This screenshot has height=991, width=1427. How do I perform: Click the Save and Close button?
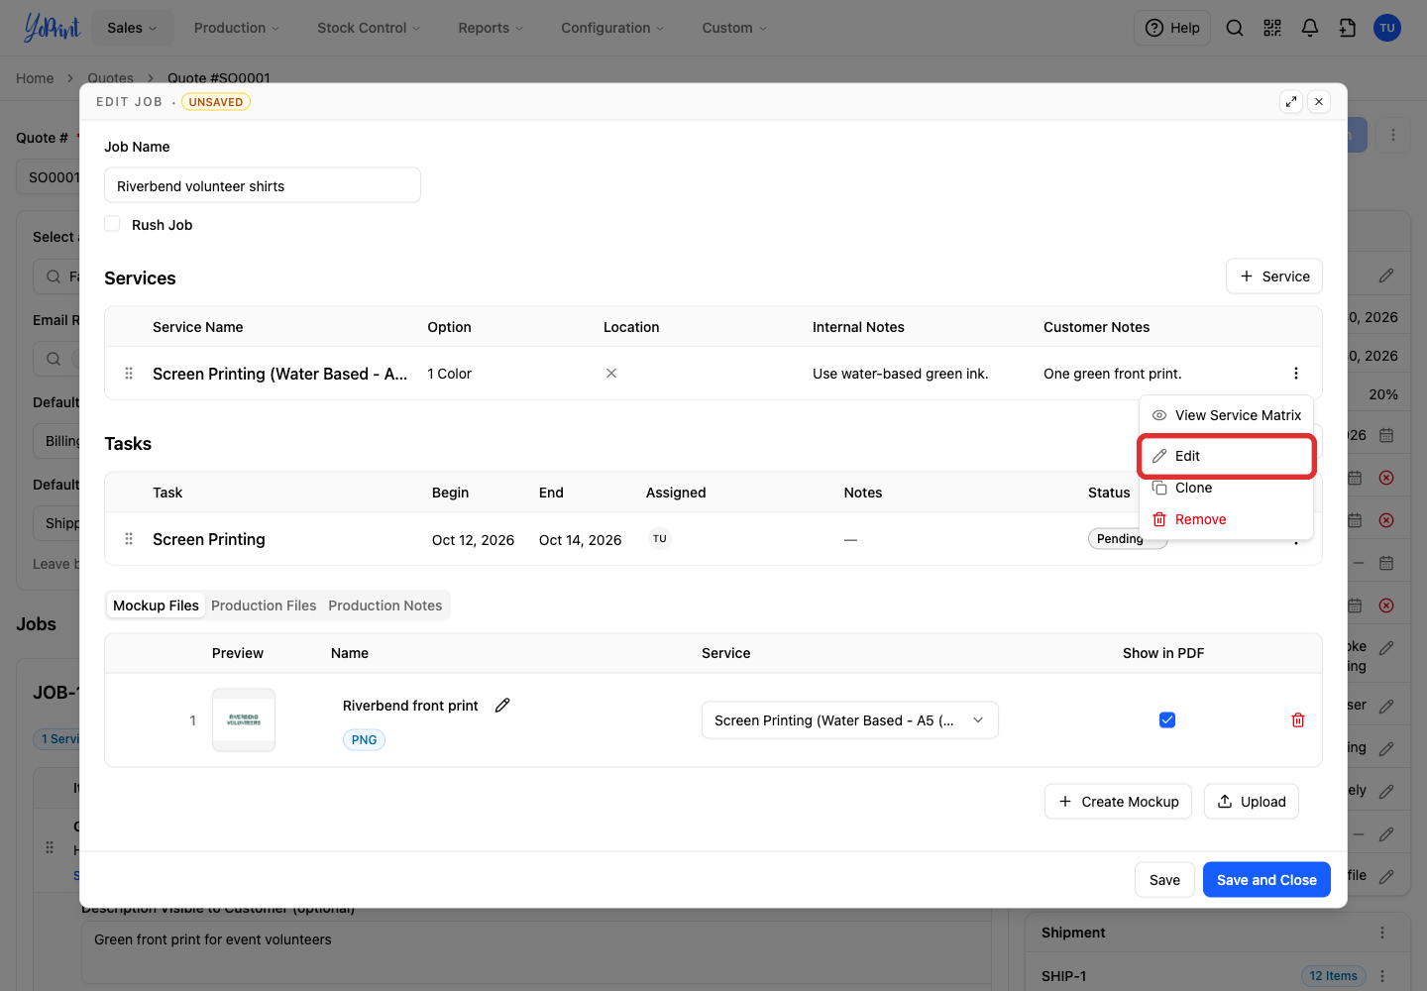[x=1266, y=880]
